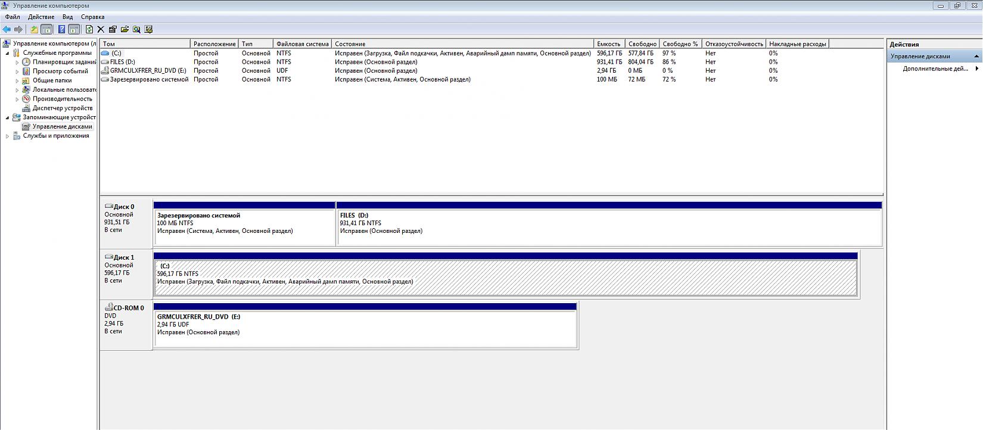
Task: Click the up-one-level folder toolbar icon
Action: click(x=34, y=29)
